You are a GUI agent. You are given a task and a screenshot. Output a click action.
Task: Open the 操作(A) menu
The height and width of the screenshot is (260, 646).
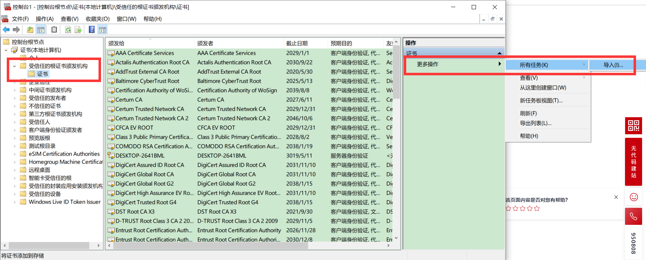point(44,19)
